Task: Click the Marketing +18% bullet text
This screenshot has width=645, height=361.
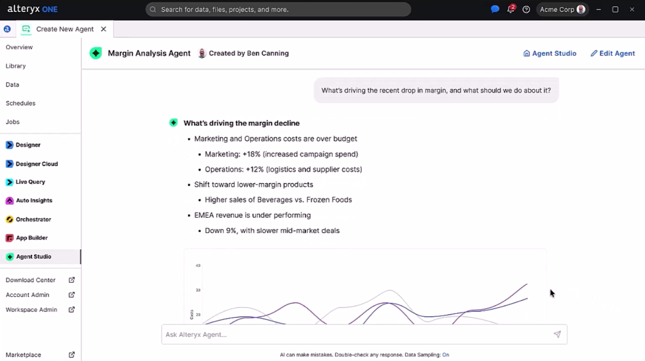Action: [x=281, y=154]
